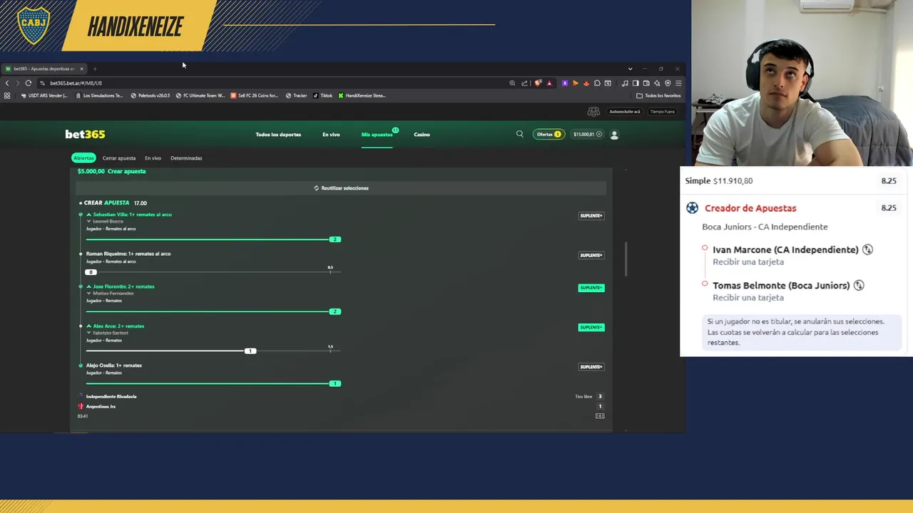Select the Determinadas tab

point(186,158)
